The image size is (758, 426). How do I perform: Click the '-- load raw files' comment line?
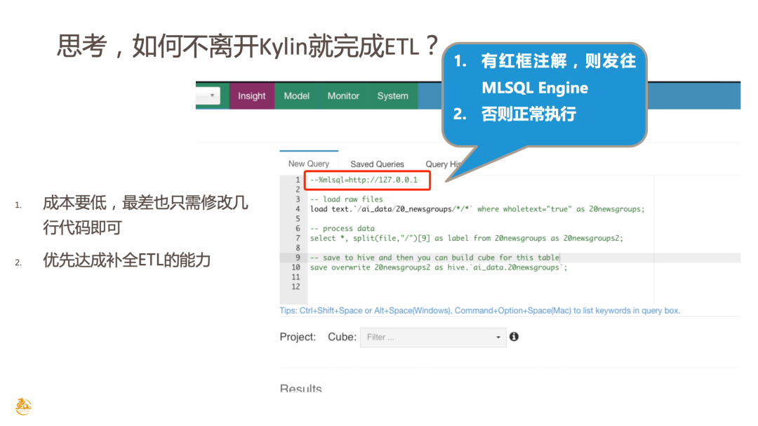tap(347, 199)
